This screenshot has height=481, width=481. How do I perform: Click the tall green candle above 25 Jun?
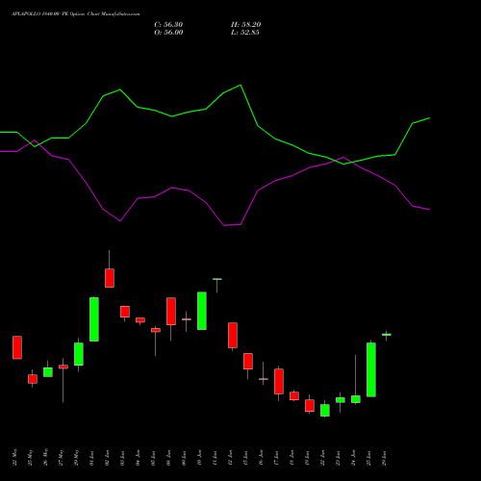point(371,369)
